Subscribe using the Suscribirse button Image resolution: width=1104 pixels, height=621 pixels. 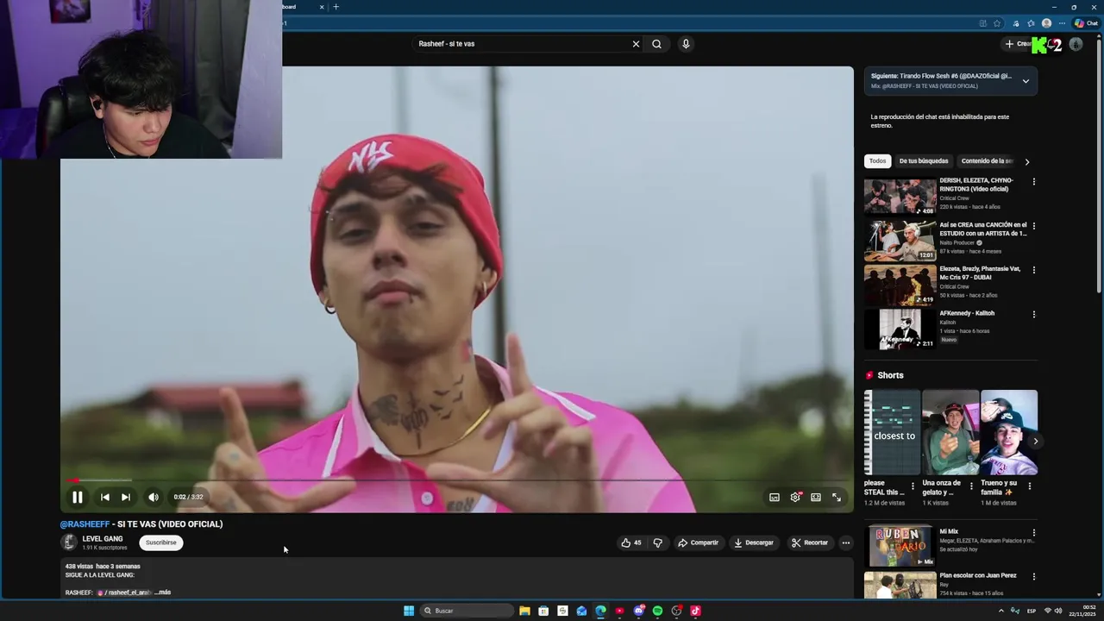click(x=161, y=543)
